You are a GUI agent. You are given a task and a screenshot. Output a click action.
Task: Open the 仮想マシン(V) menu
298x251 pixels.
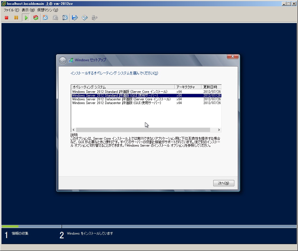(x=48, y=10)
